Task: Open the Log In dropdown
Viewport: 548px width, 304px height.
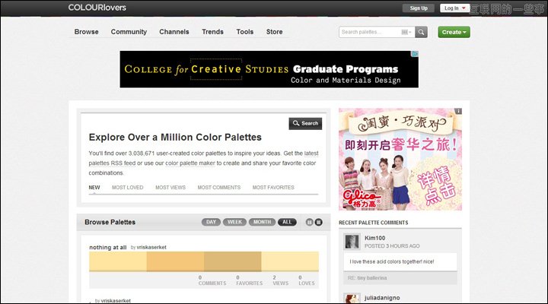Action: [454, 8]
